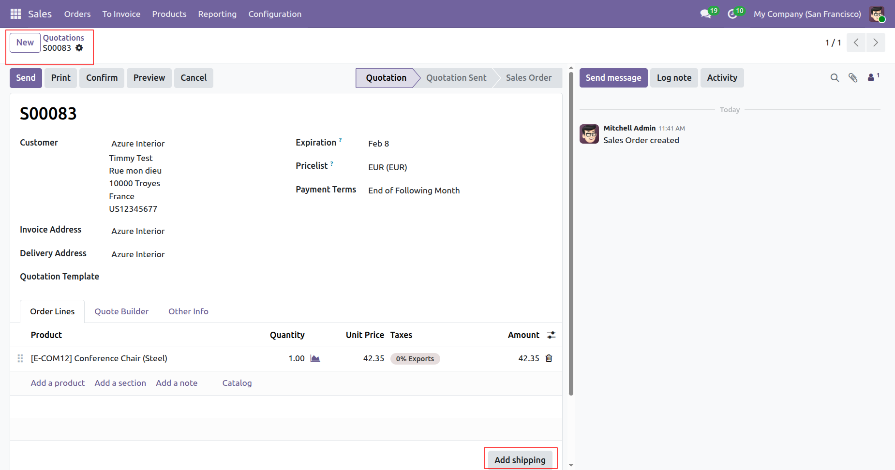The width and height of the screenshot is (895, 470).
Task: Open the activities clock icon
Action: coord(732,14)
